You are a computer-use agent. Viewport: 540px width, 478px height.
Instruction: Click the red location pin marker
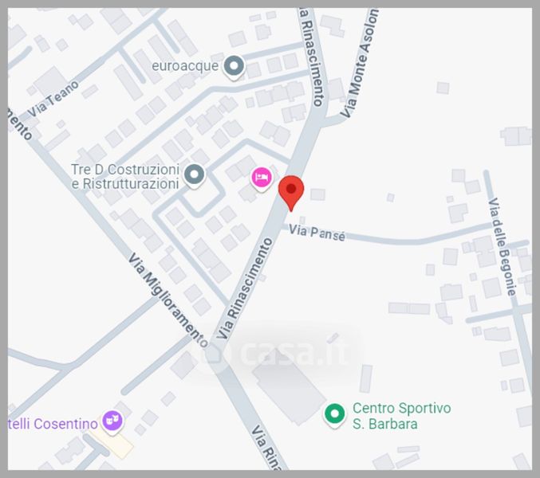291,193
